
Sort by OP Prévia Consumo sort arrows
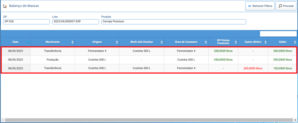(x=236, y=42)
